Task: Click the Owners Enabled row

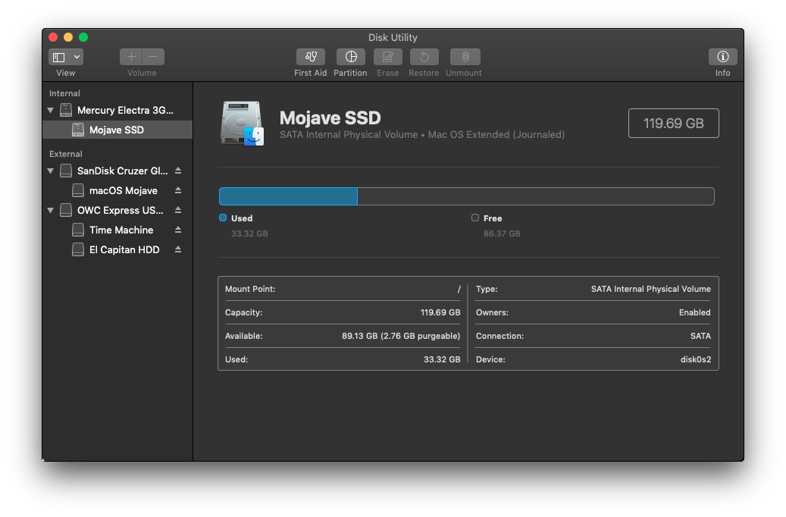Action: (x=593, y=312)
